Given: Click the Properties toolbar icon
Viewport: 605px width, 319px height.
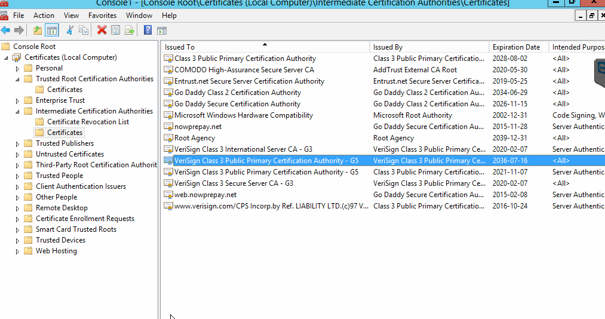Looking at the screenshot, I should pos(115,30).
